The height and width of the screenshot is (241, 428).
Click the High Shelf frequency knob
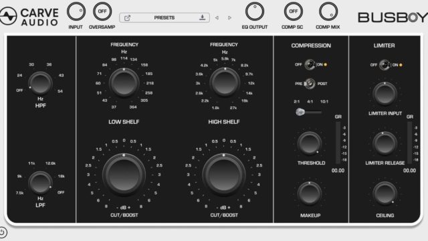225,82
